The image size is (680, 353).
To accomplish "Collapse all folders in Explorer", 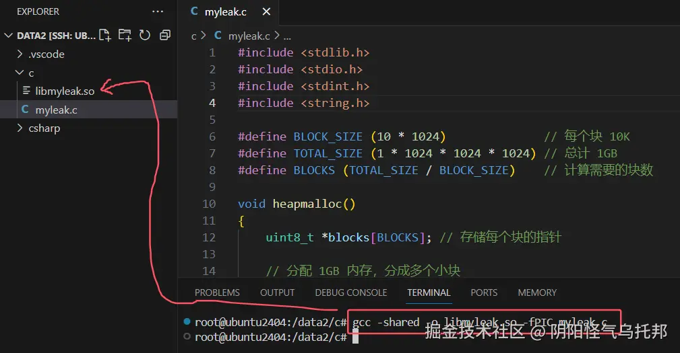I will (165, 35).
